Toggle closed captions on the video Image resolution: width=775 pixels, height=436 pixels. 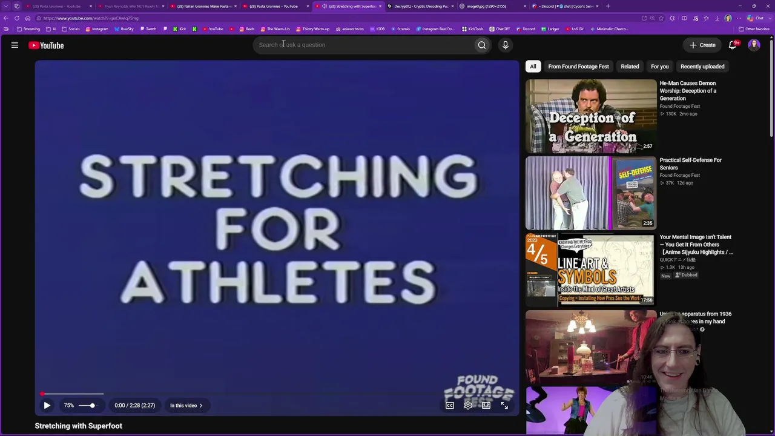[450, 406]
